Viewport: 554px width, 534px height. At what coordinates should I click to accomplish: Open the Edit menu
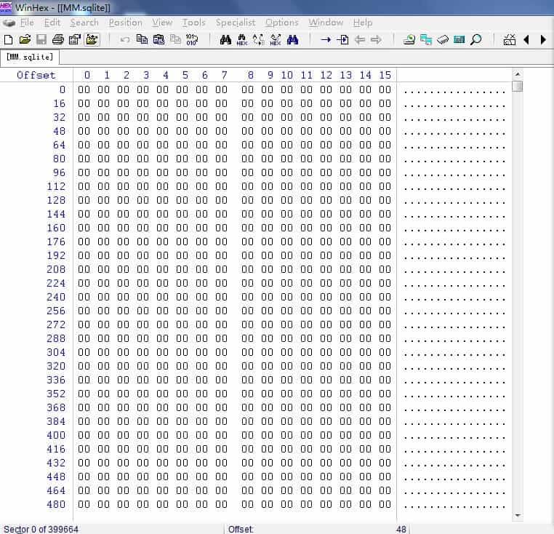click(52, 23)
